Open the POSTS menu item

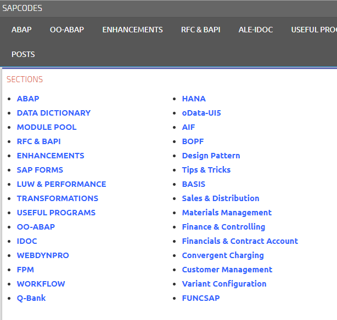coord(23,54)
